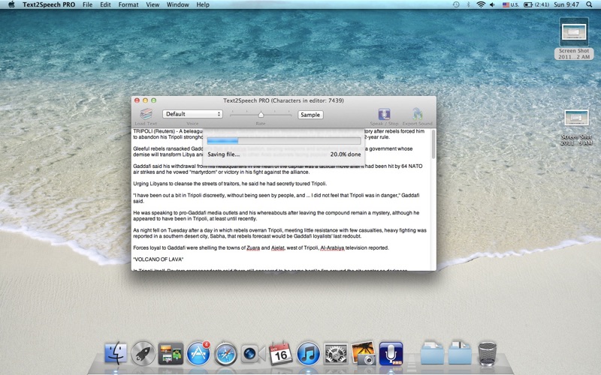Open the photo collage app in the Dock
Viewport: 601px width, 375px height.
pos(171,353)
